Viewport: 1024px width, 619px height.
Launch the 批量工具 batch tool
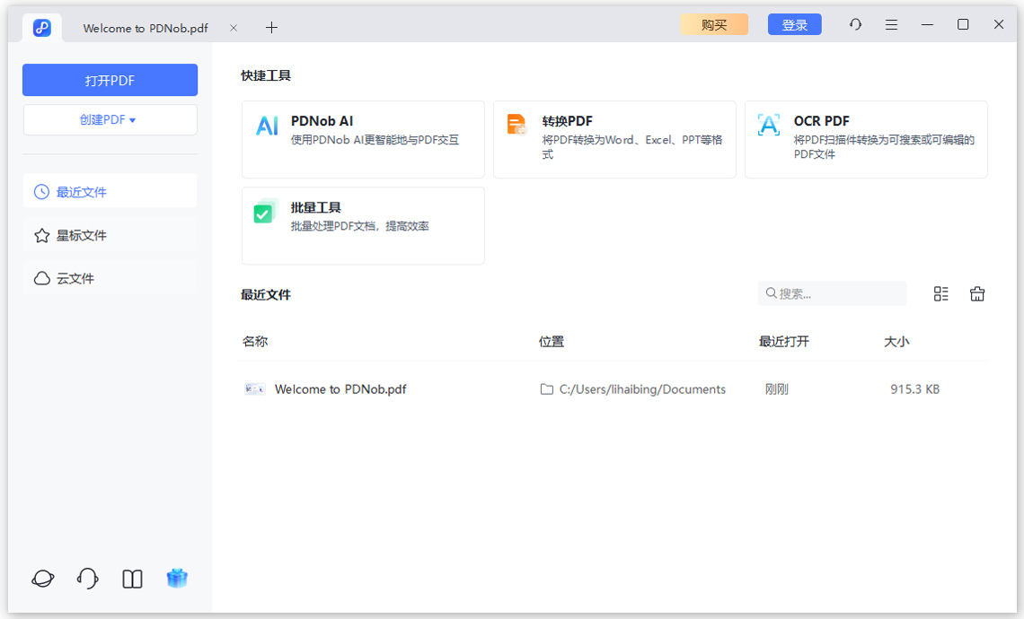click(x=363, y=224)
